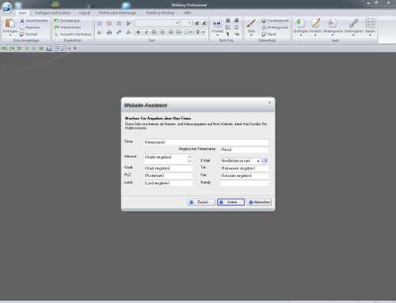This screenshot has width=396, height=303.
Task: Click Ausschneiden scissors in clipboard group
Action: pos(34,21)
